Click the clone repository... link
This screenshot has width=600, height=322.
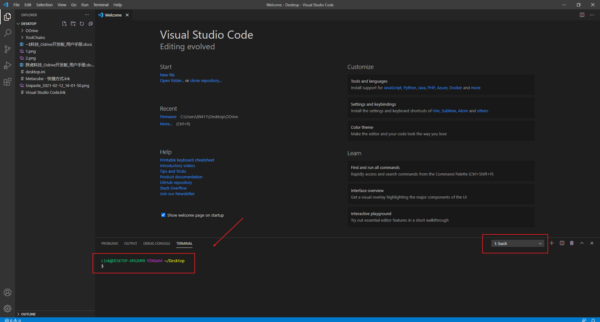point(206,81)
